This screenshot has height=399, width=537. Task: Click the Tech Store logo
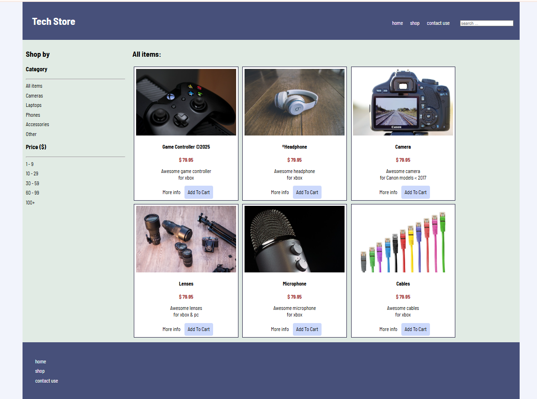coord(54,22)
